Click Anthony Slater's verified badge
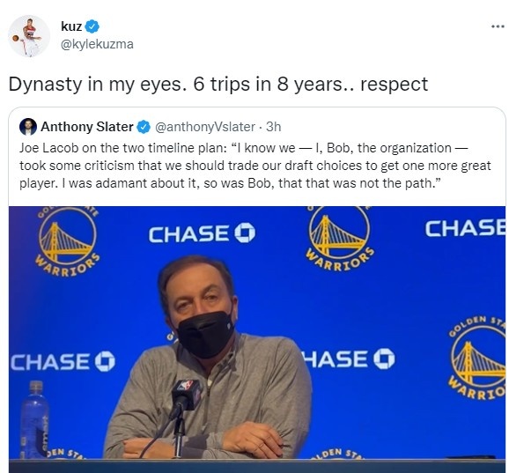 pos(144,127)
